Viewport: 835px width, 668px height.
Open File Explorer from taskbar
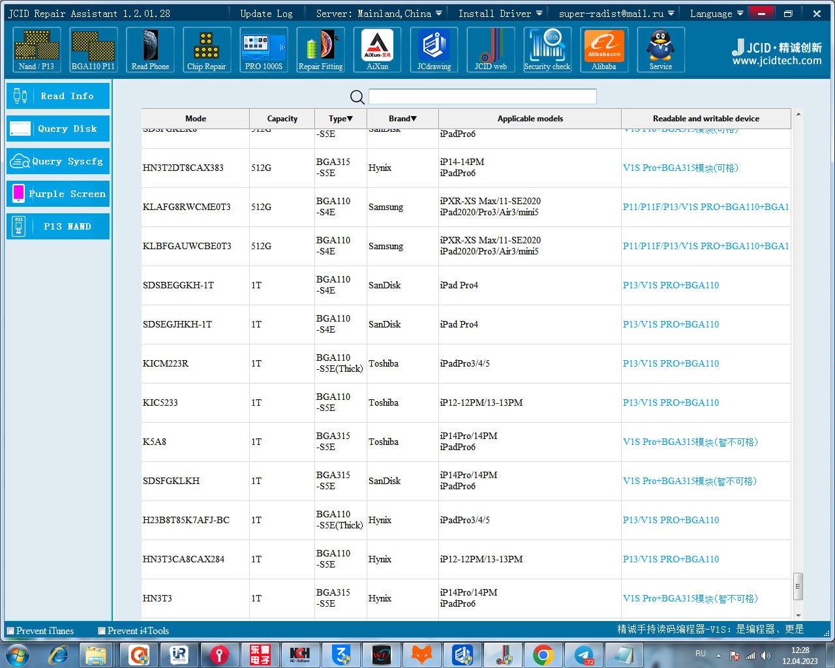(x=96, y=654)
